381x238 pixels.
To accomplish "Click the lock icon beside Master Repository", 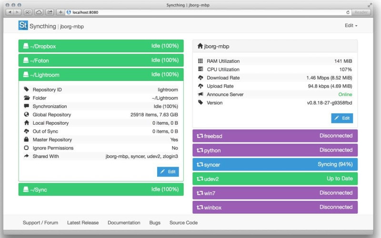I will pyautogui.click(x=26, y=139).
